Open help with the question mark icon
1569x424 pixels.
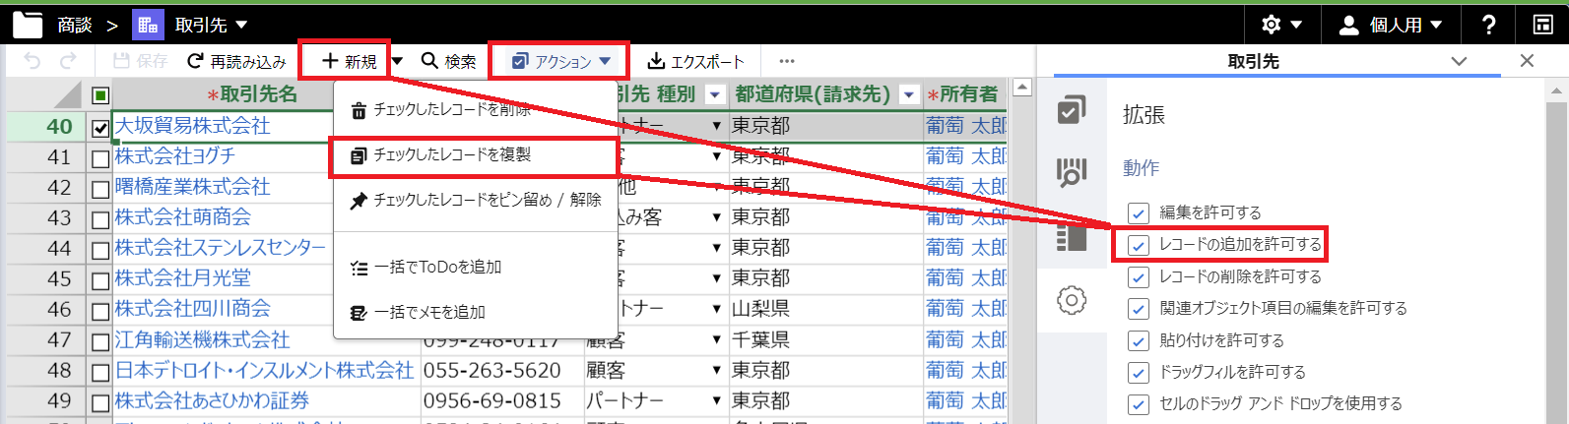click(1488, 25)
